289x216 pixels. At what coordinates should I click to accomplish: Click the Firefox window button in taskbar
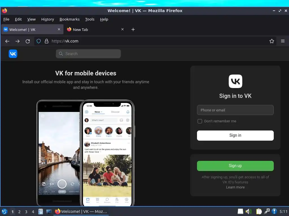pos(81,211)
